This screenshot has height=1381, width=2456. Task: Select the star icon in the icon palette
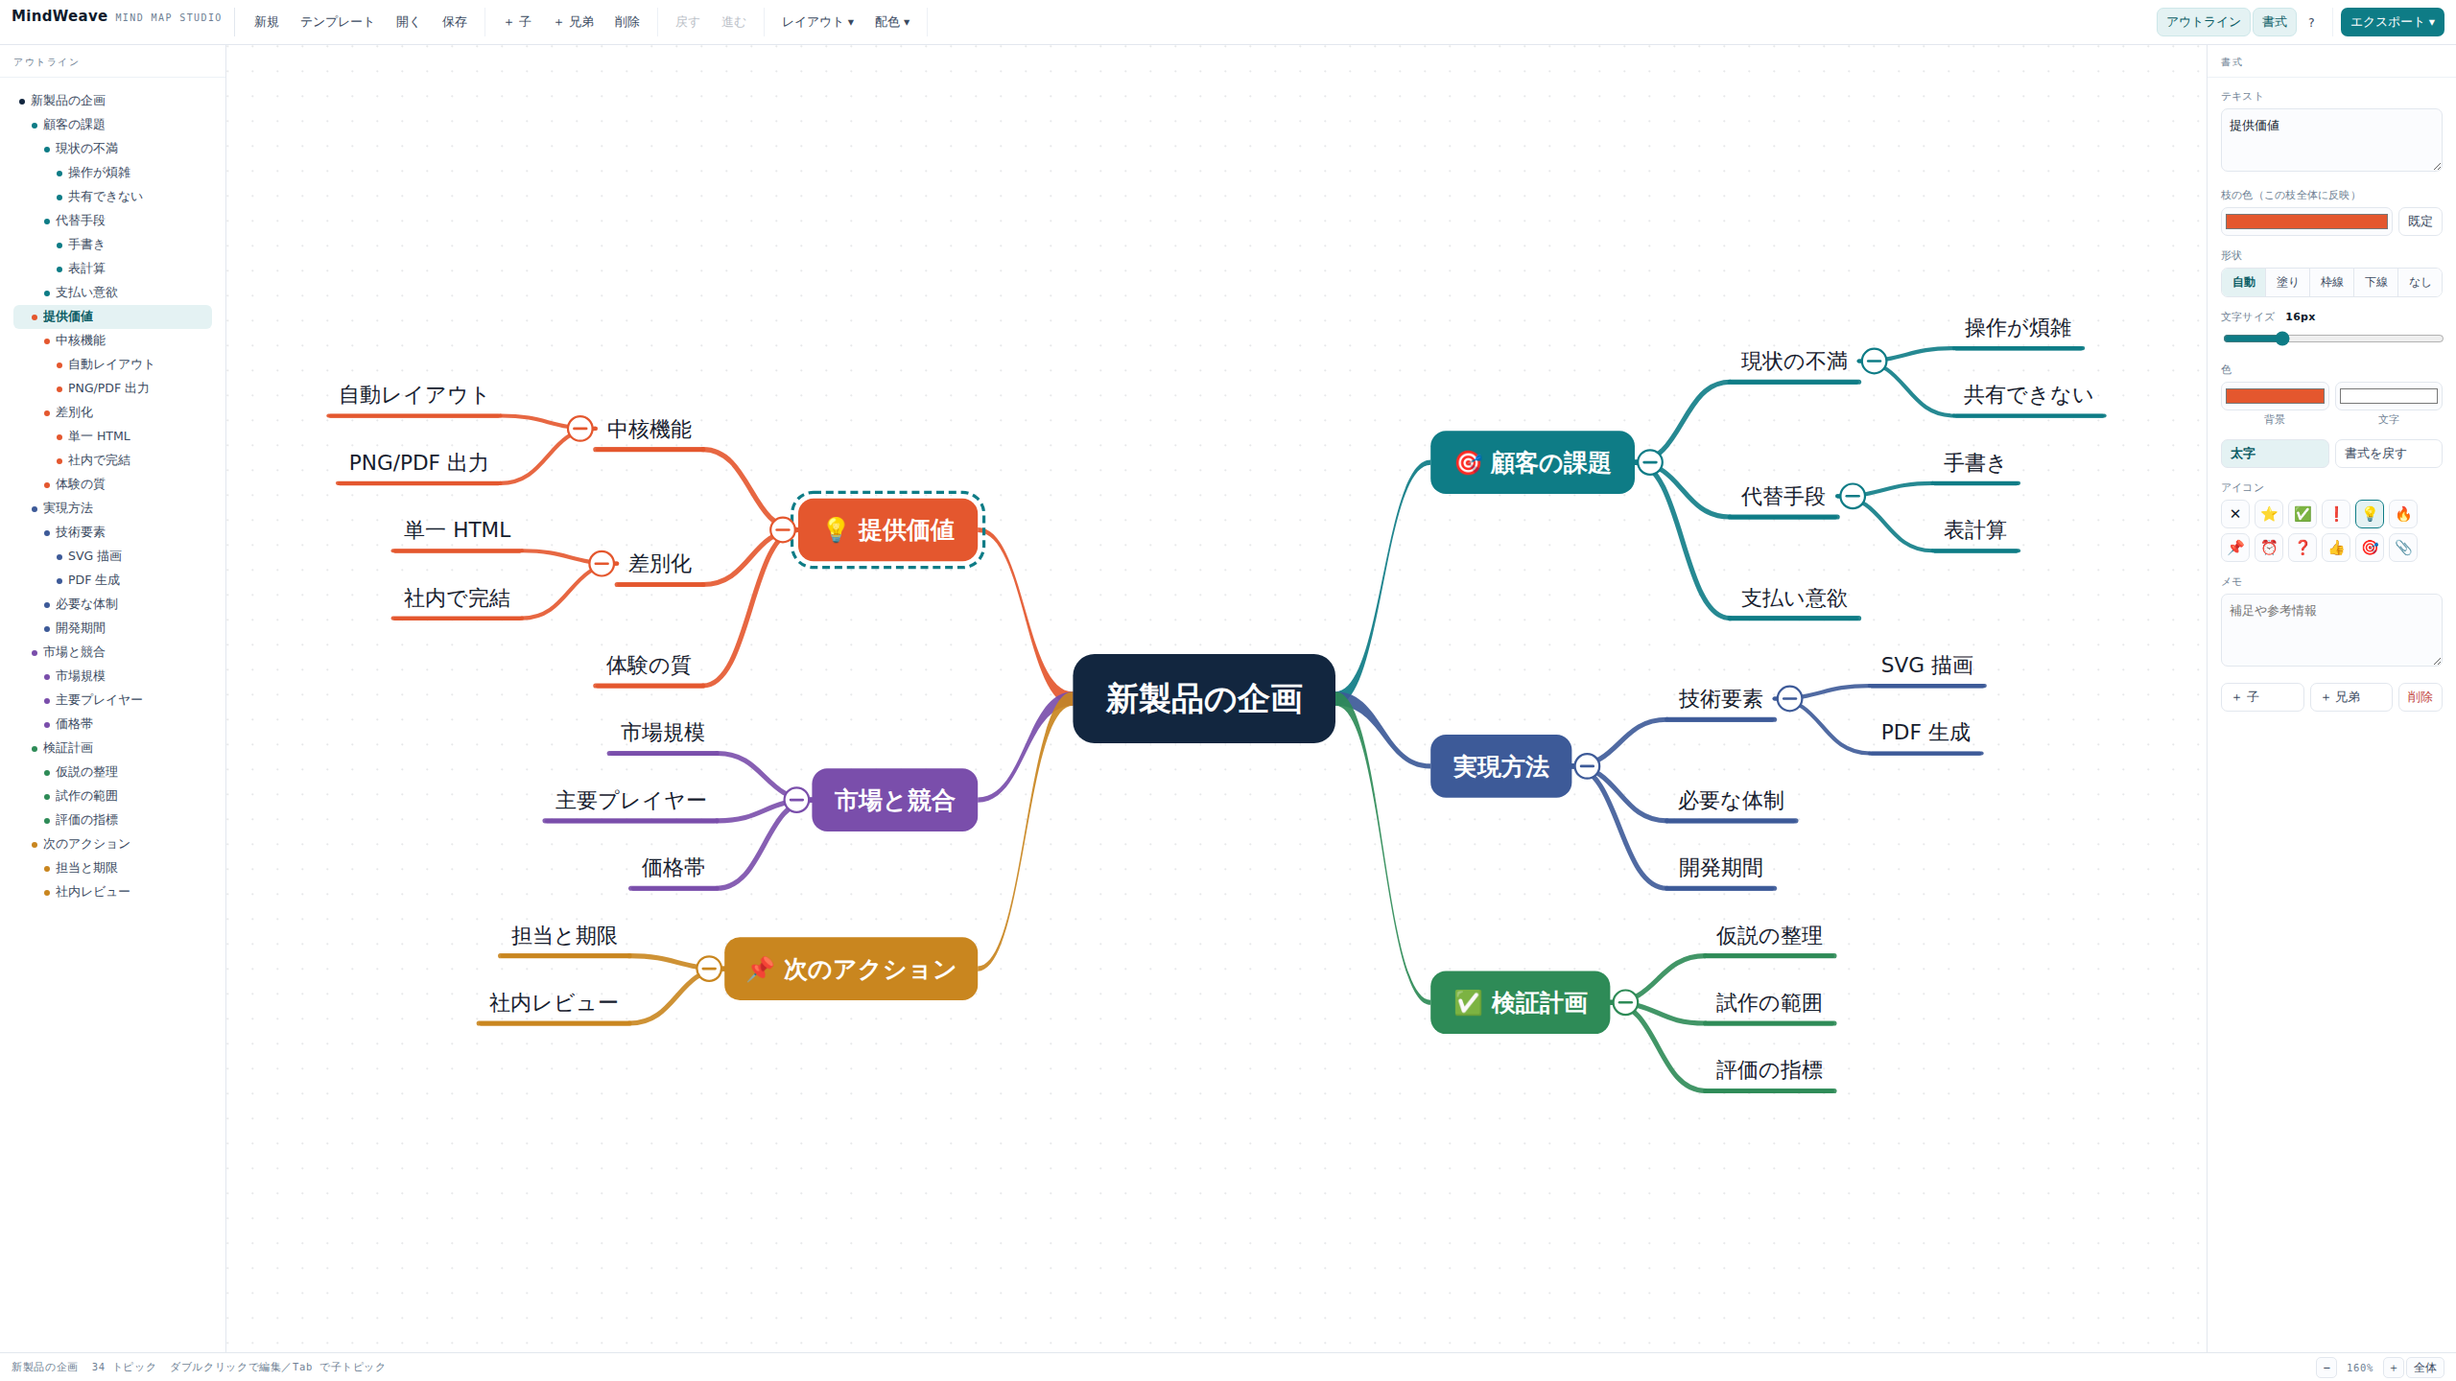(2269, 514)
